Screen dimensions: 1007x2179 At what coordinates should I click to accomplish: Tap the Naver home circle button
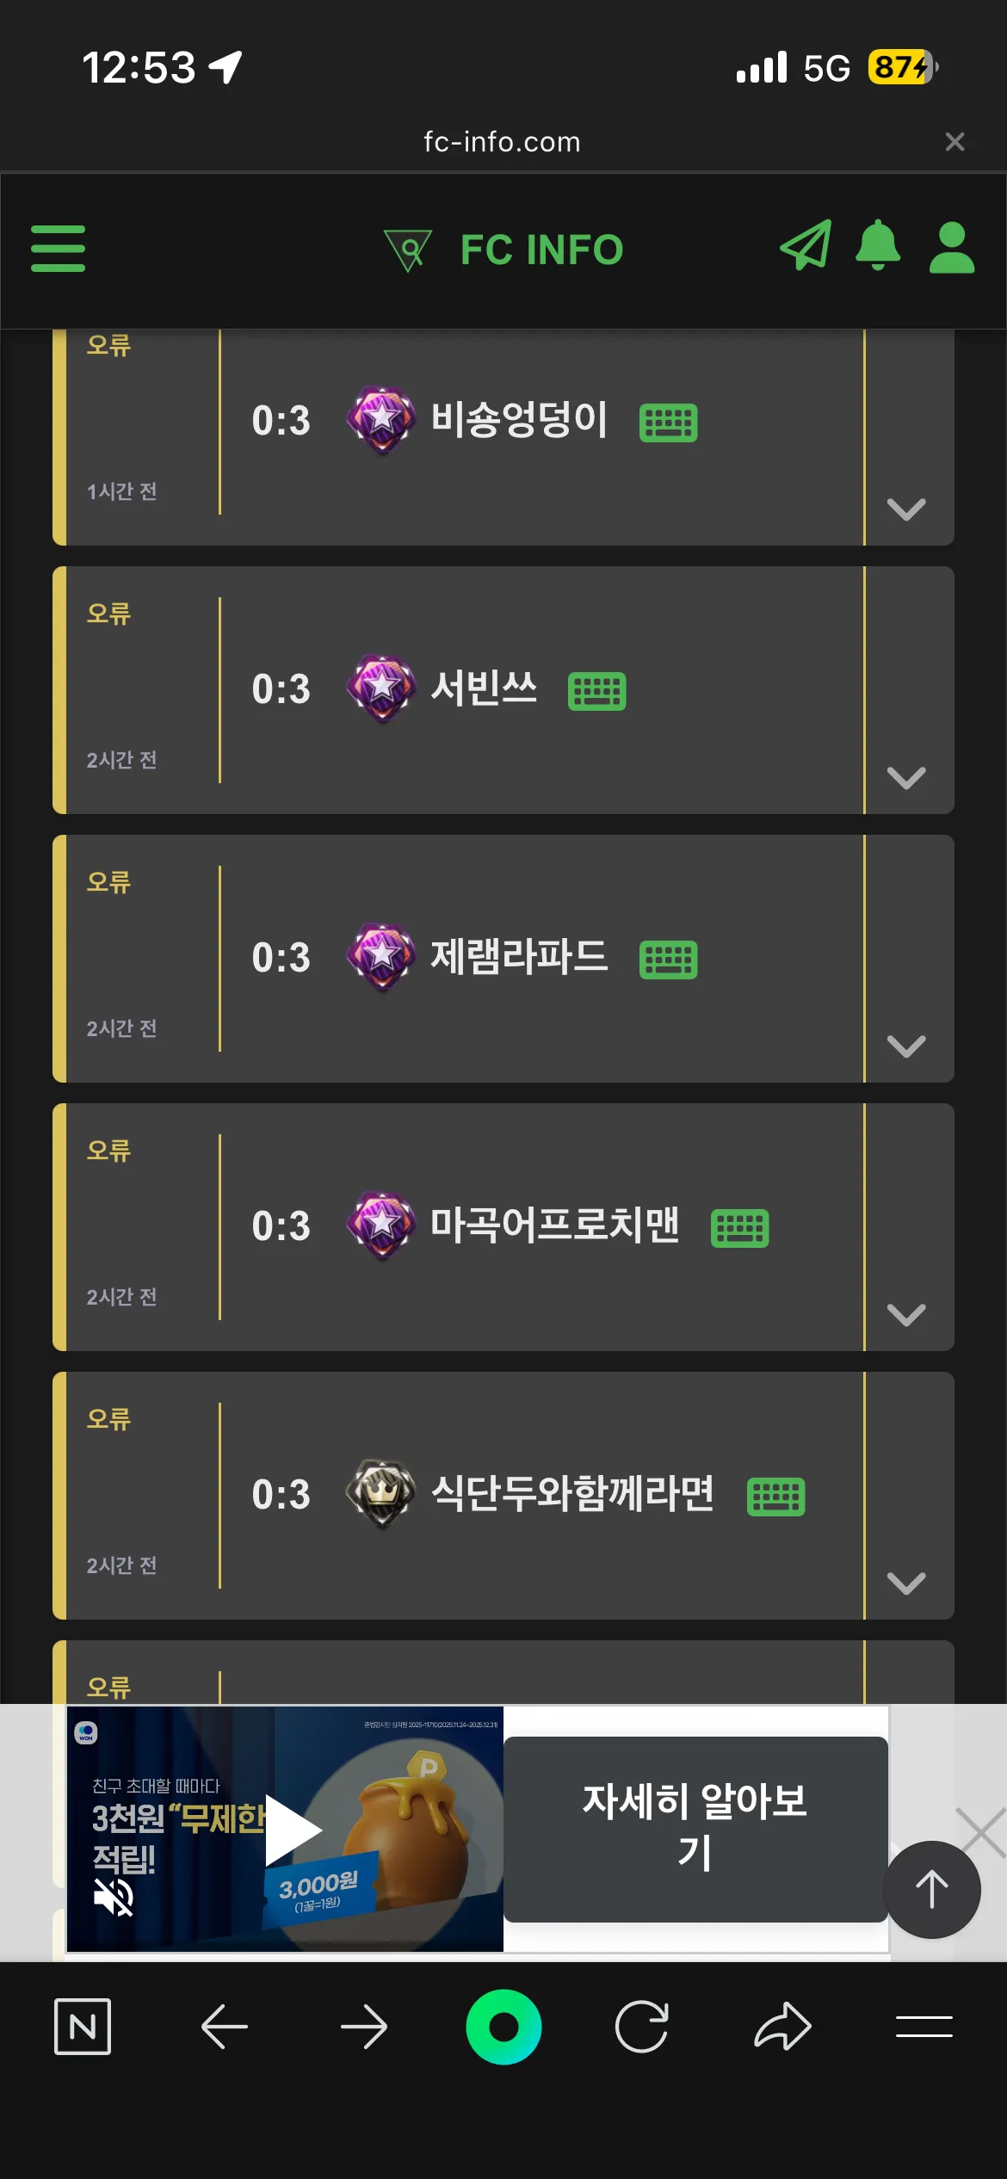(x=504, y=2027)
